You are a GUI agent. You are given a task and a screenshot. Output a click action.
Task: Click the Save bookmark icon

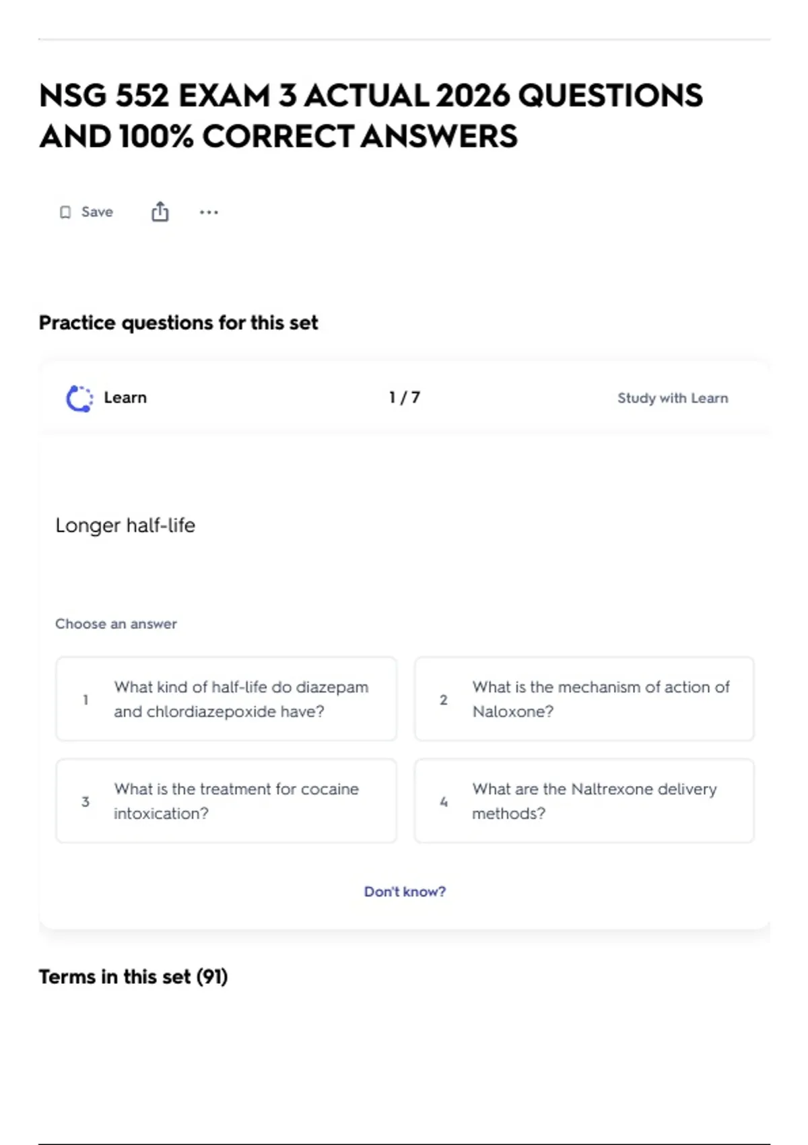point(65,212)
